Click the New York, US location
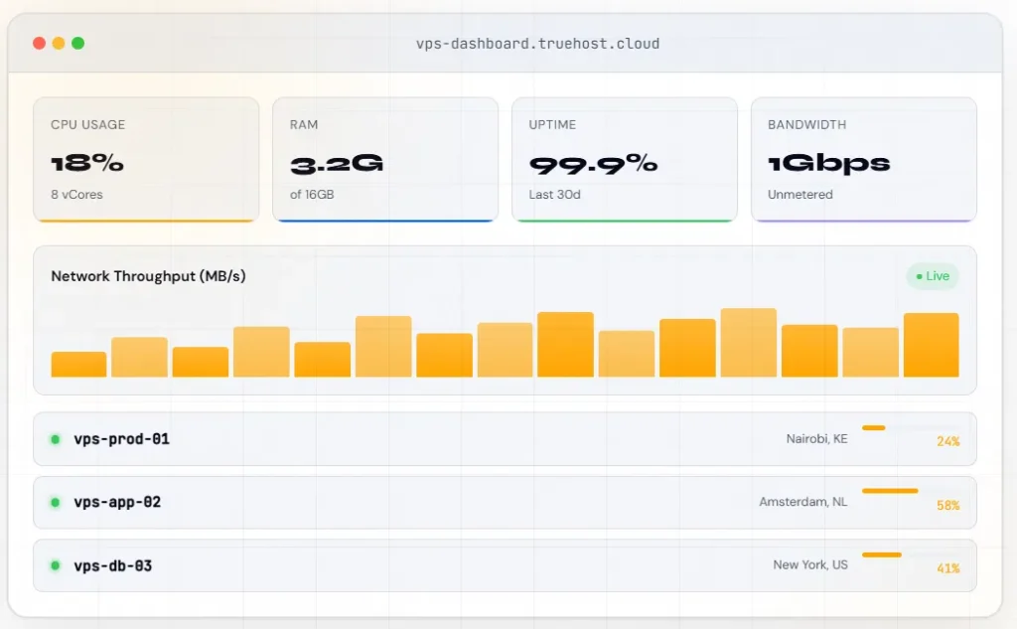 point(810,564)
